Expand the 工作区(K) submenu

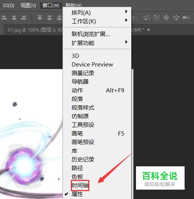pyautogui.click(x=98, y=21)
